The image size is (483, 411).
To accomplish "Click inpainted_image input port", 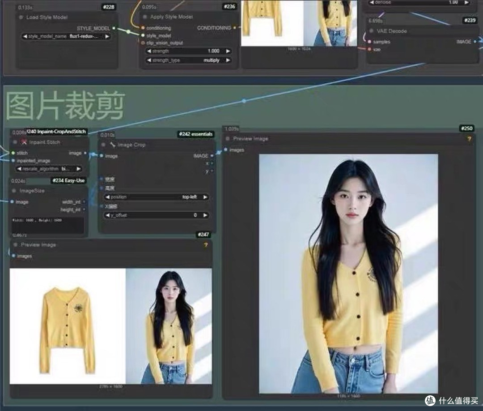I will point(13,161).
